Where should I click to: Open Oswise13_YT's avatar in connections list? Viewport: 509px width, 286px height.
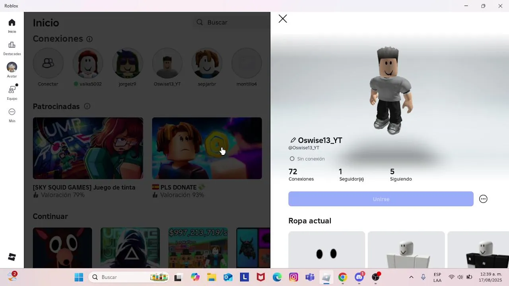(167, 63)
